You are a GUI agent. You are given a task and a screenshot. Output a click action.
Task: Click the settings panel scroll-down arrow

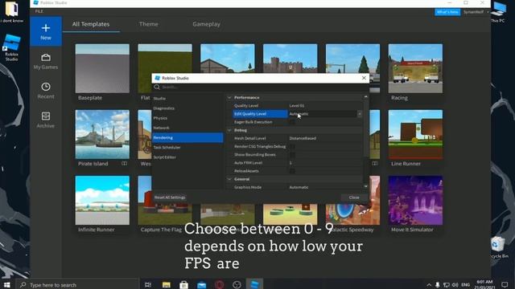365,186
